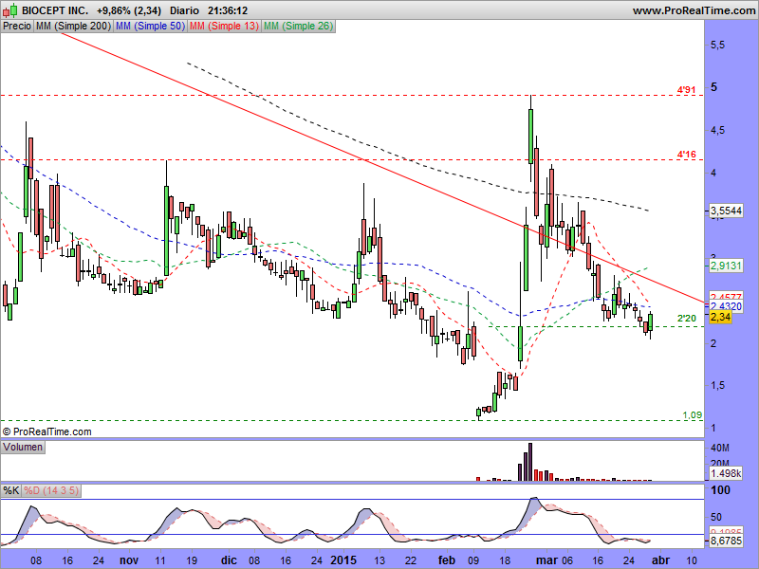Click the 1,09 support level label
The width and height of the screenshot is (759, 569).
tap(693, 415)
